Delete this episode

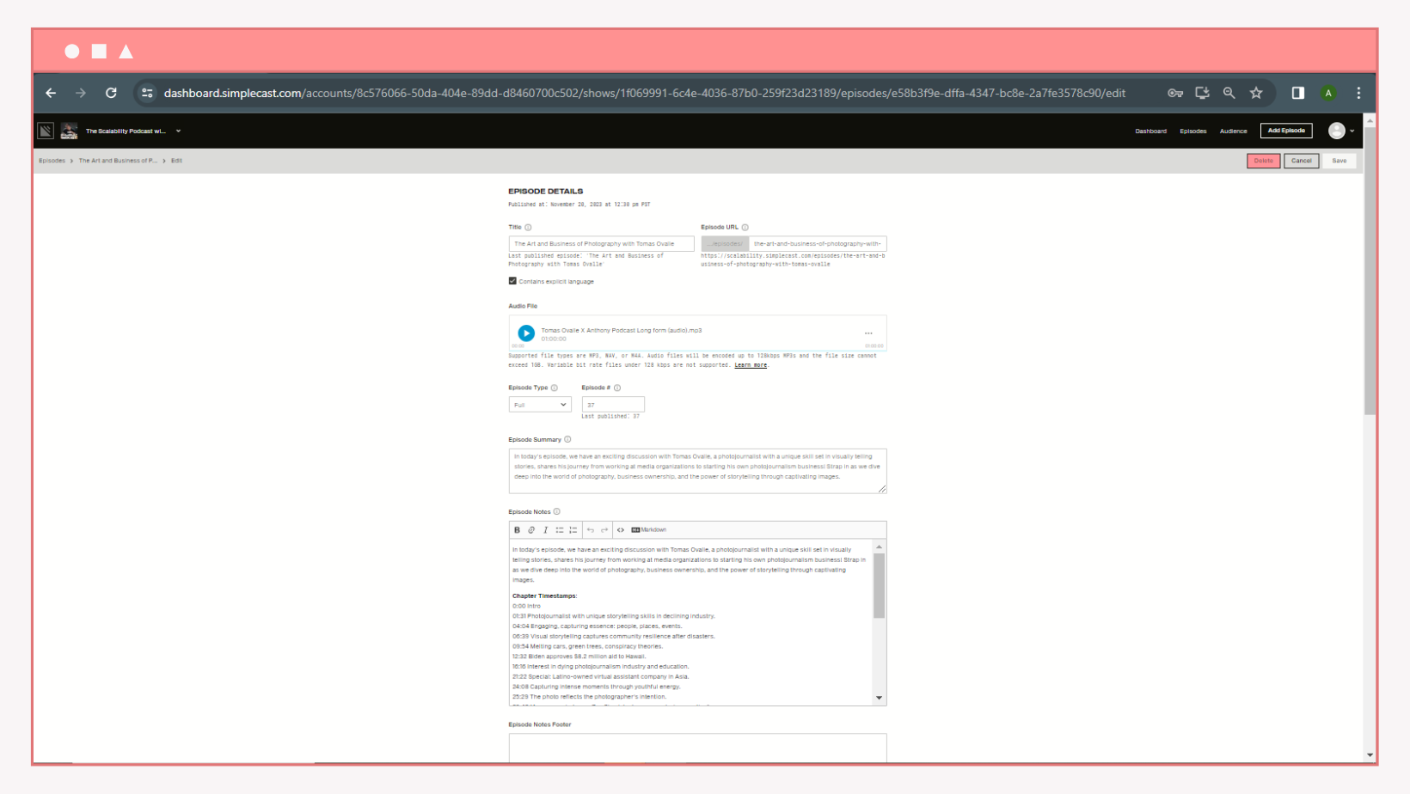coord(1263,161)
